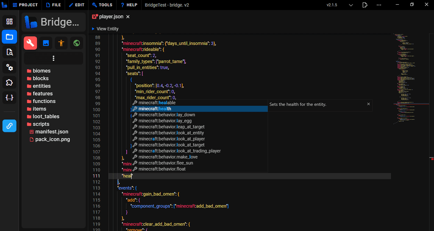Switch to the green globe world pack
The width and height of the screenshot is (434, 231).
[x=76, y=43]
